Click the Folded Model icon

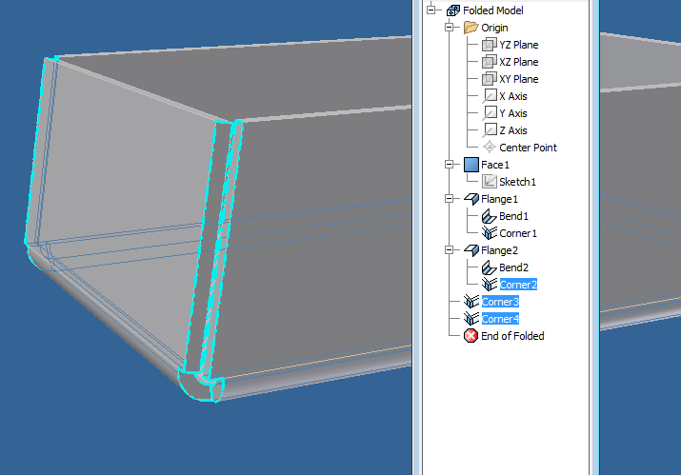(453, 10)
